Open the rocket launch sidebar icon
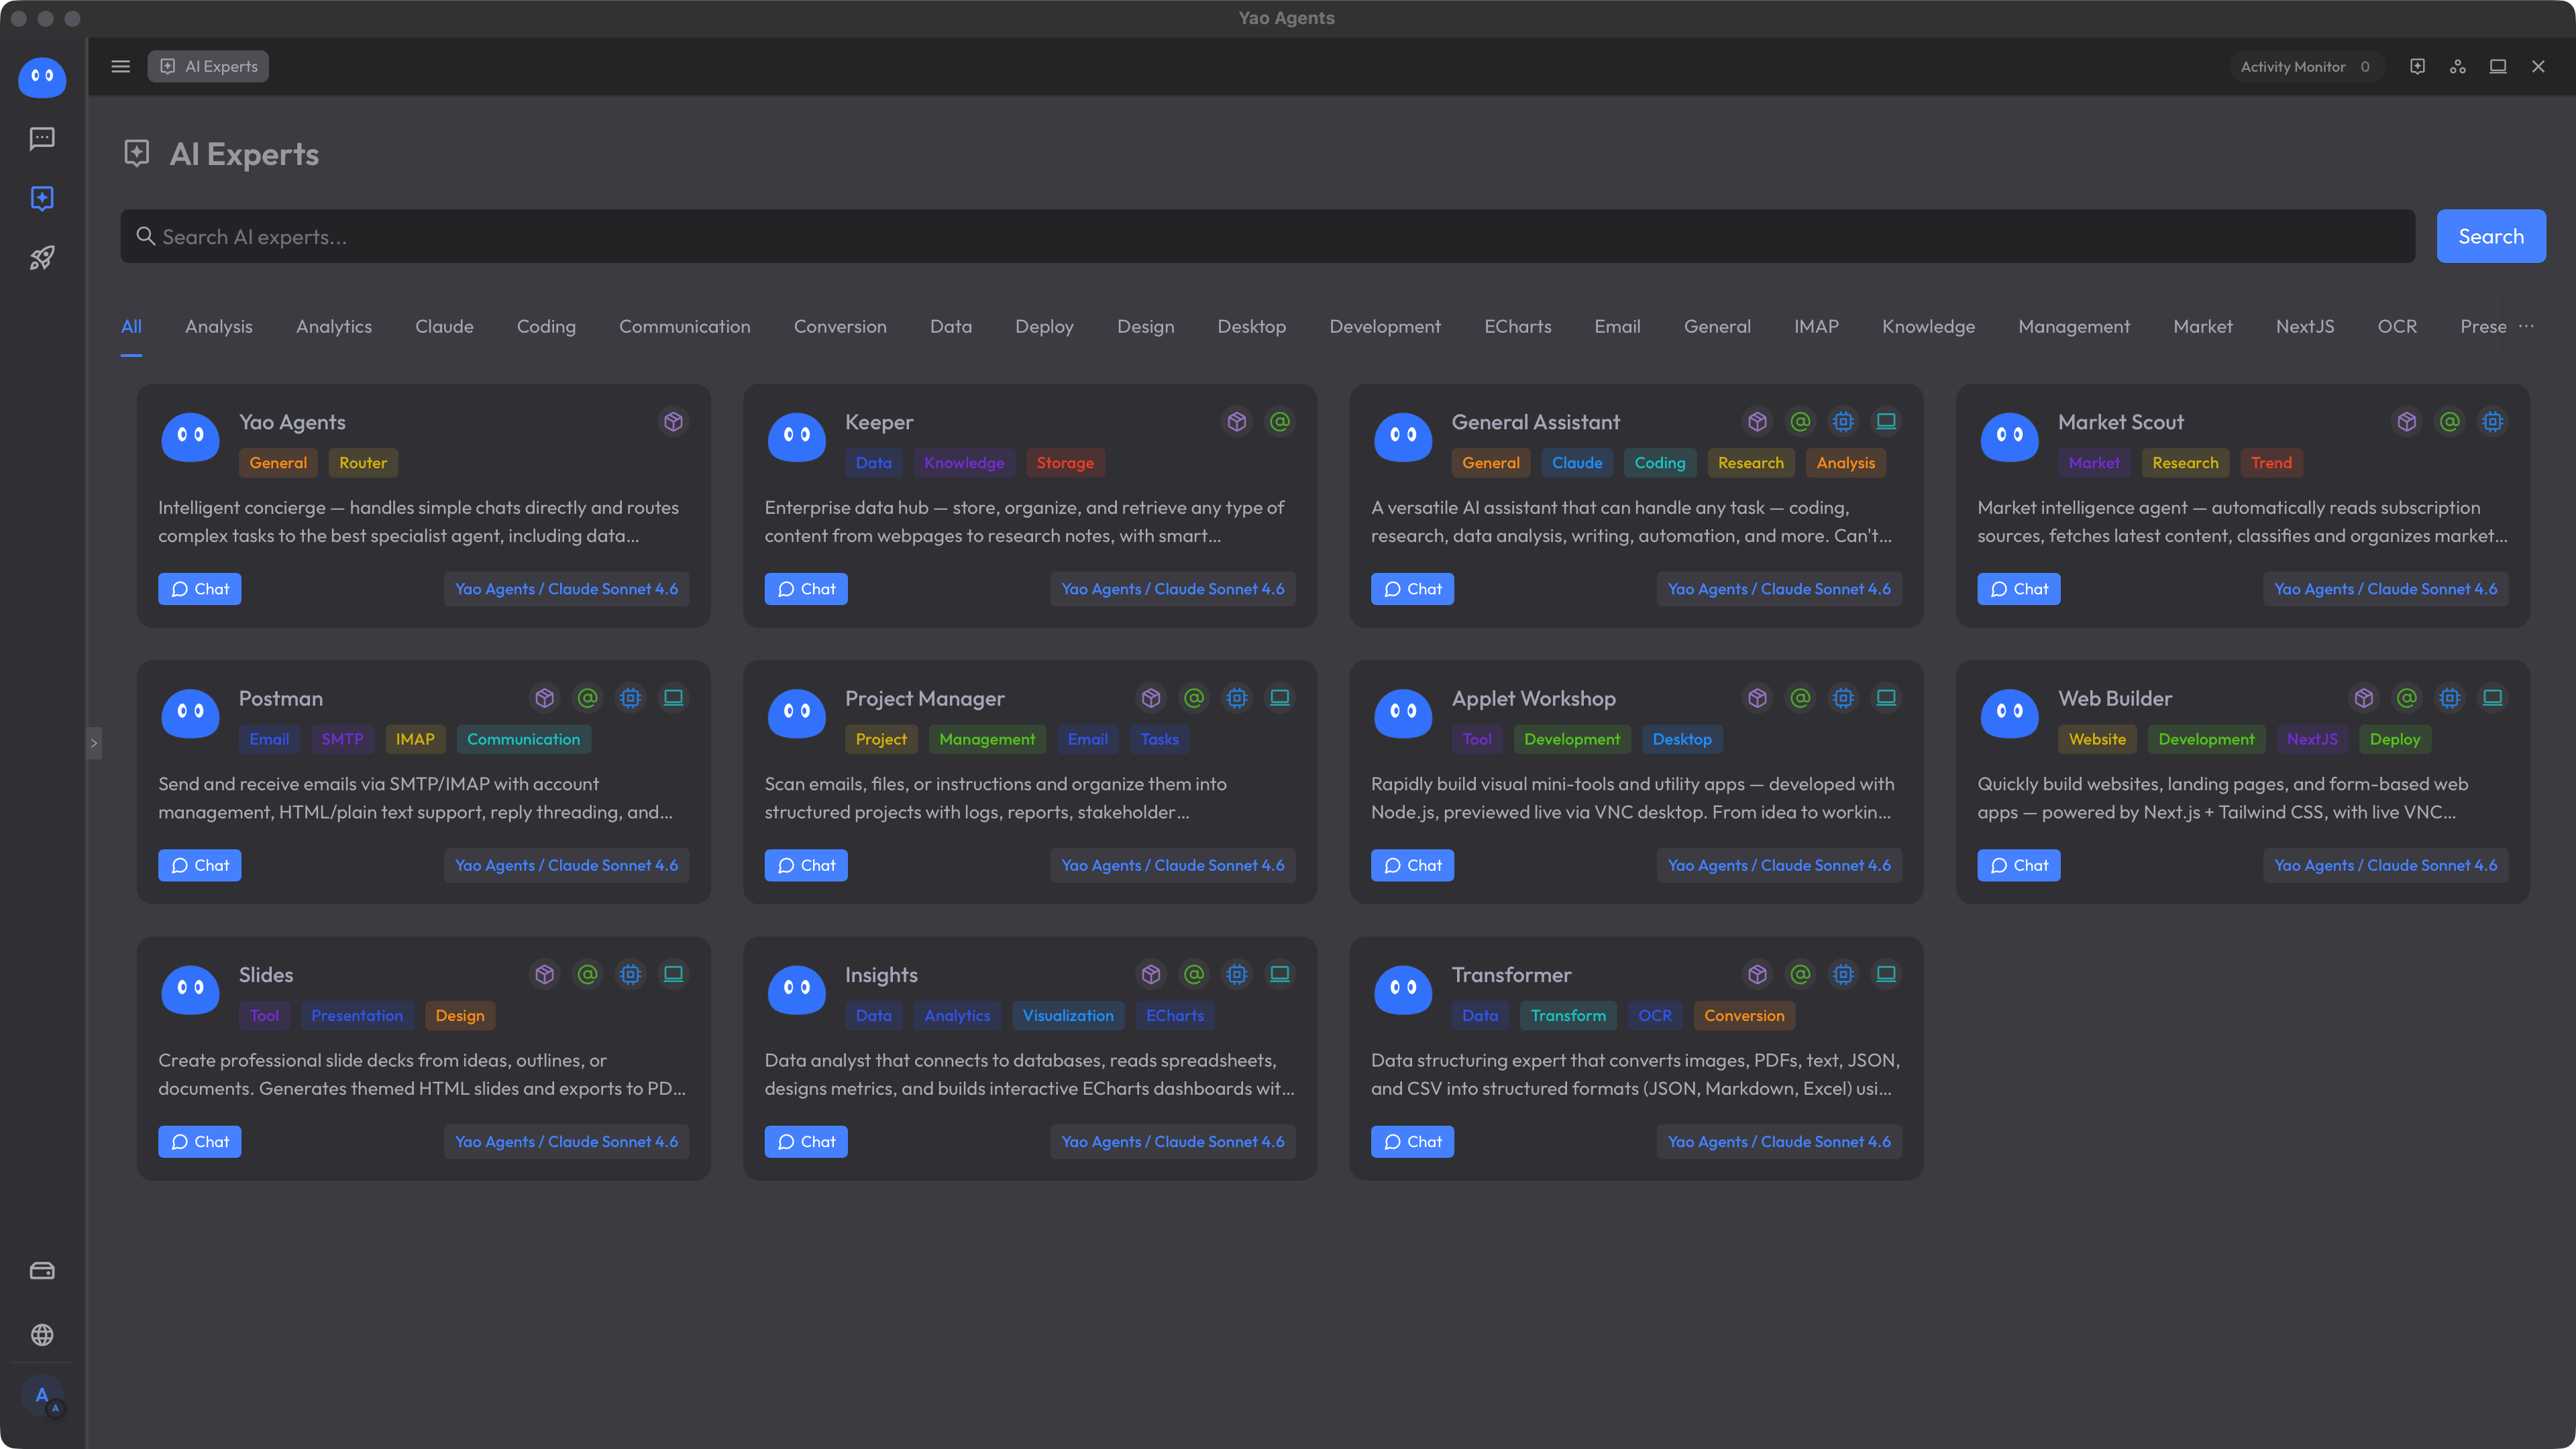This screenshot has height=1449, width=2576. click(42, 258)
